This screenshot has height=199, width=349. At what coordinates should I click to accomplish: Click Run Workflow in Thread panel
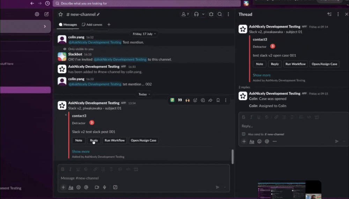coord(295,64)
